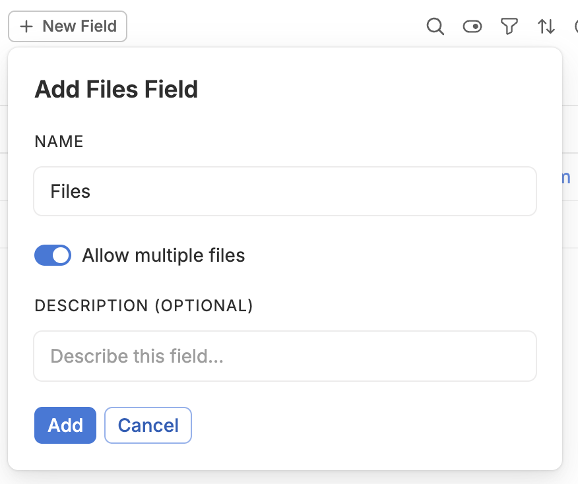Screen dimensions: 578x484
Task: Click the plus icon beside New Field
Action: click(26, 26)
